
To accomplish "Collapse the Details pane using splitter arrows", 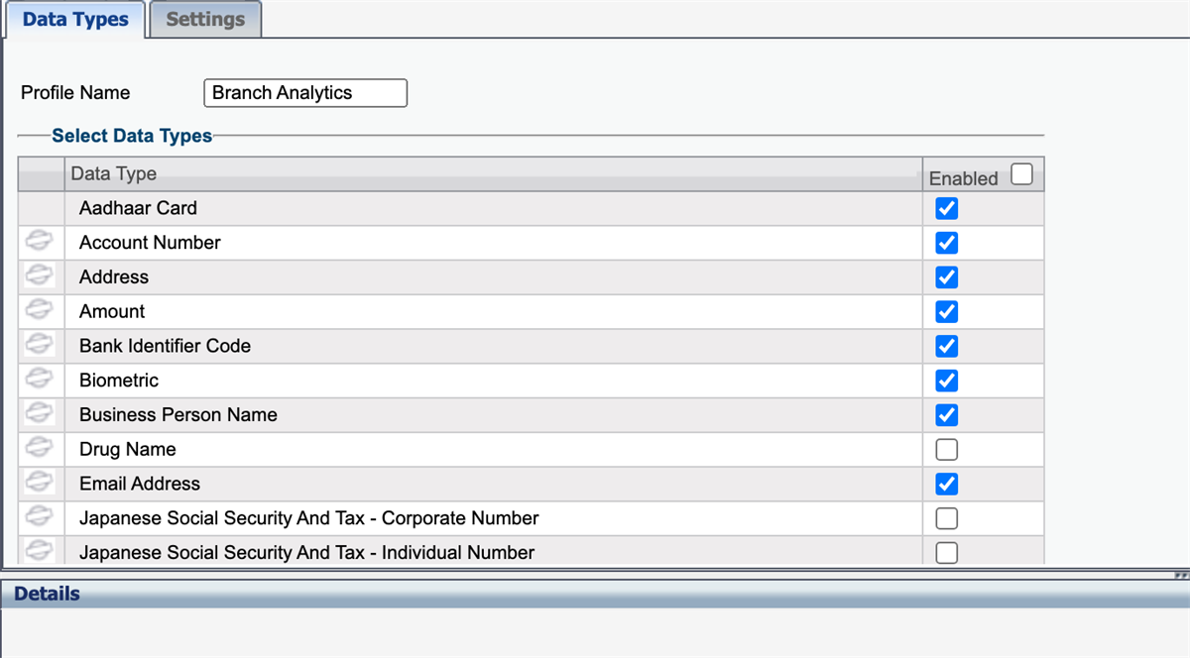I will pyautogui.click(x=1180, y=575).
